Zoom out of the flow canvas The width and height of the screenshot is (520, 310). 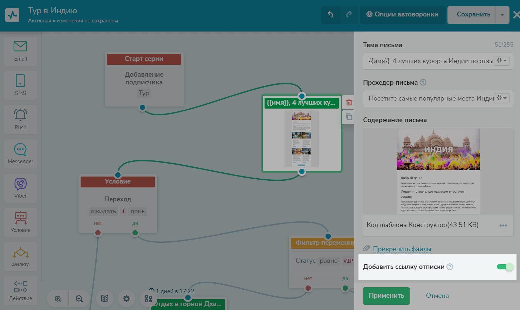(x=79, y=299)
